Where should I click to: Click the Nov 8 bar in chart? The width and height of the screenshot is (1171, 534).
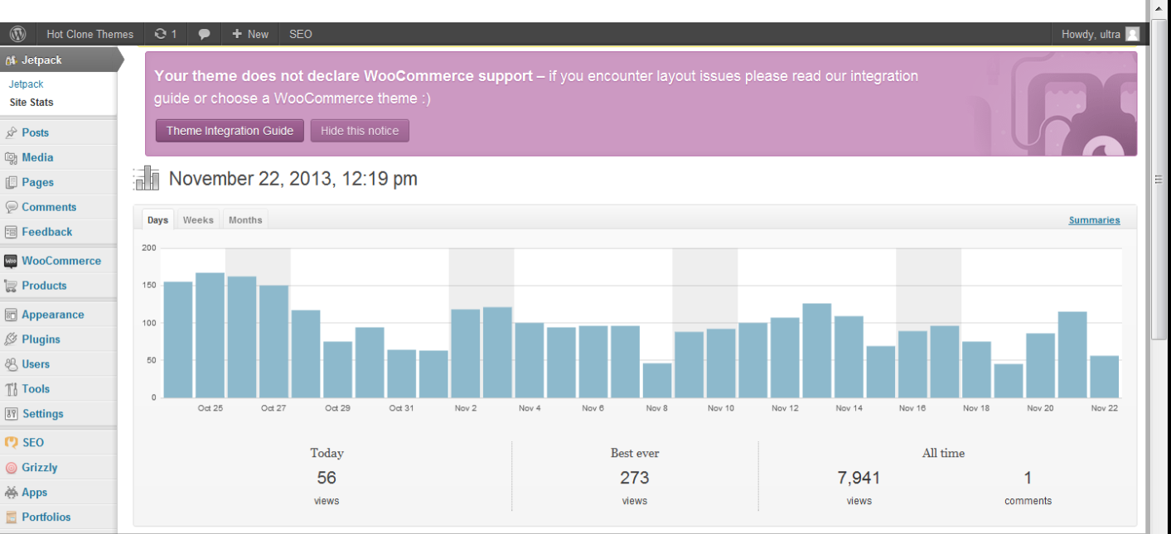(x=657, y=380)
